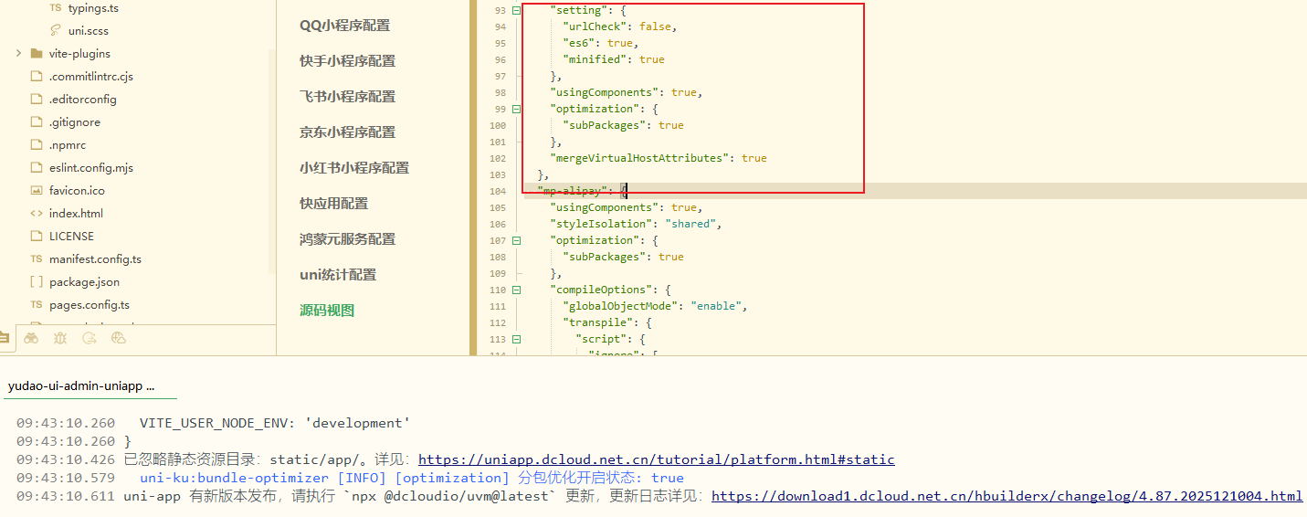Click the file icon beside .editorconfig
Screen dimensions: 1307x517
coord(37,100)
